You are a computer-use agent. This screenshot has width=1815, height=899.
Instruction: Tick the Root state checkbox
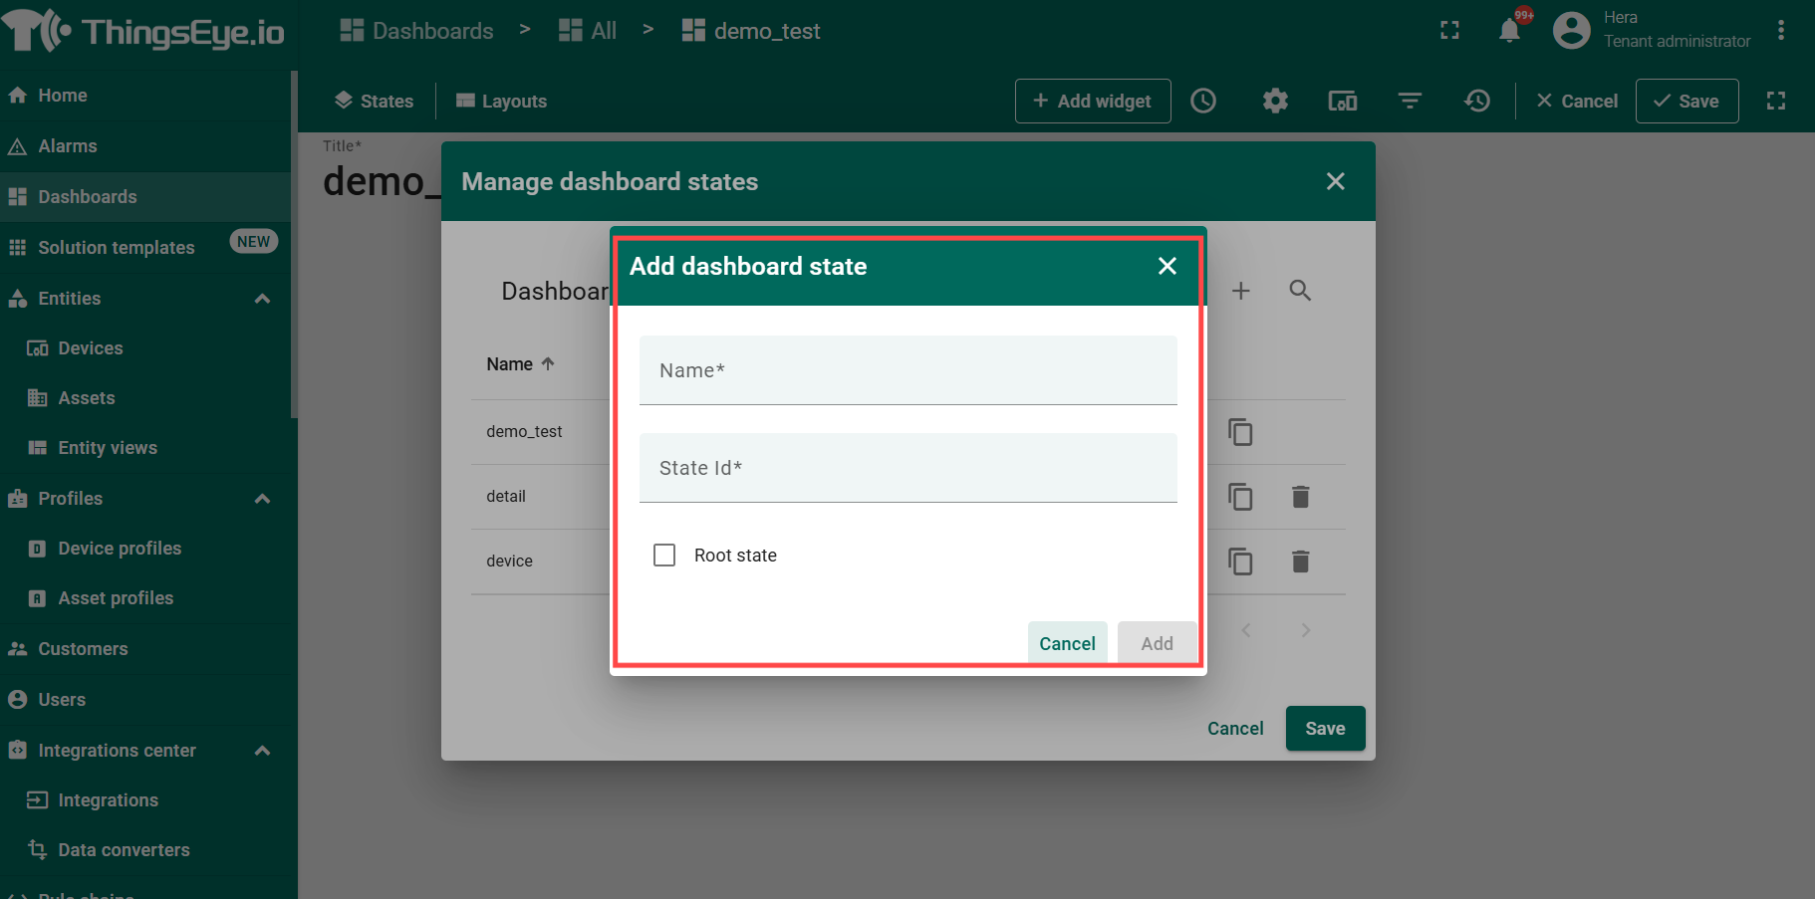[x=664, y=555]
